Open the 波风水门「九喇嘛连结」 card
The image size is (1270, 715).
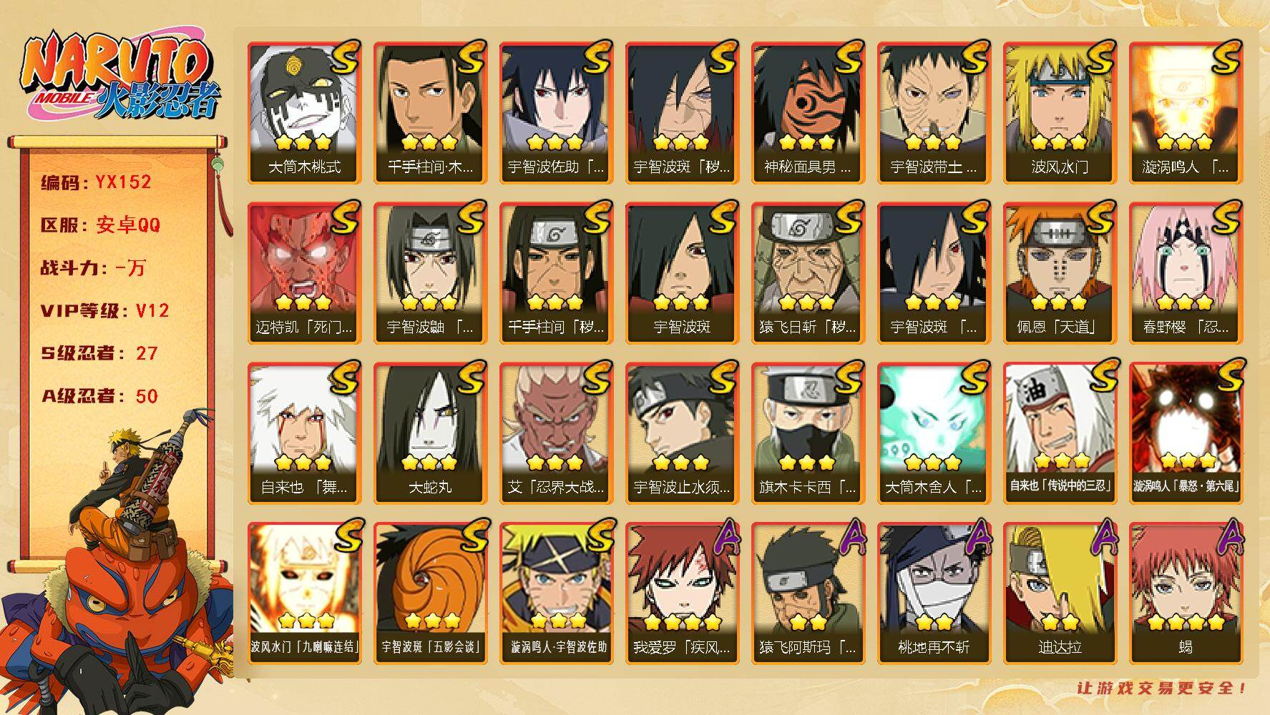point(304,593)
